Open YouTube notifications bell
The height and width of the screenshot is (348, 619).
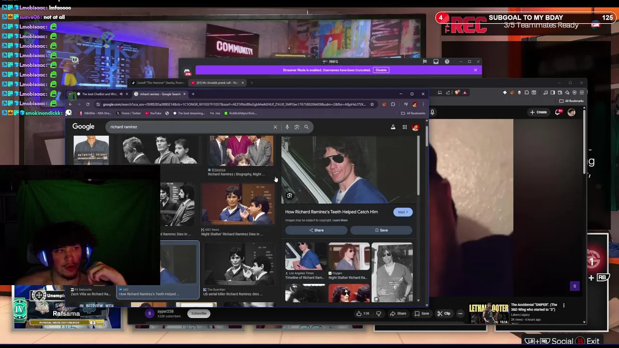coord(558,112)
